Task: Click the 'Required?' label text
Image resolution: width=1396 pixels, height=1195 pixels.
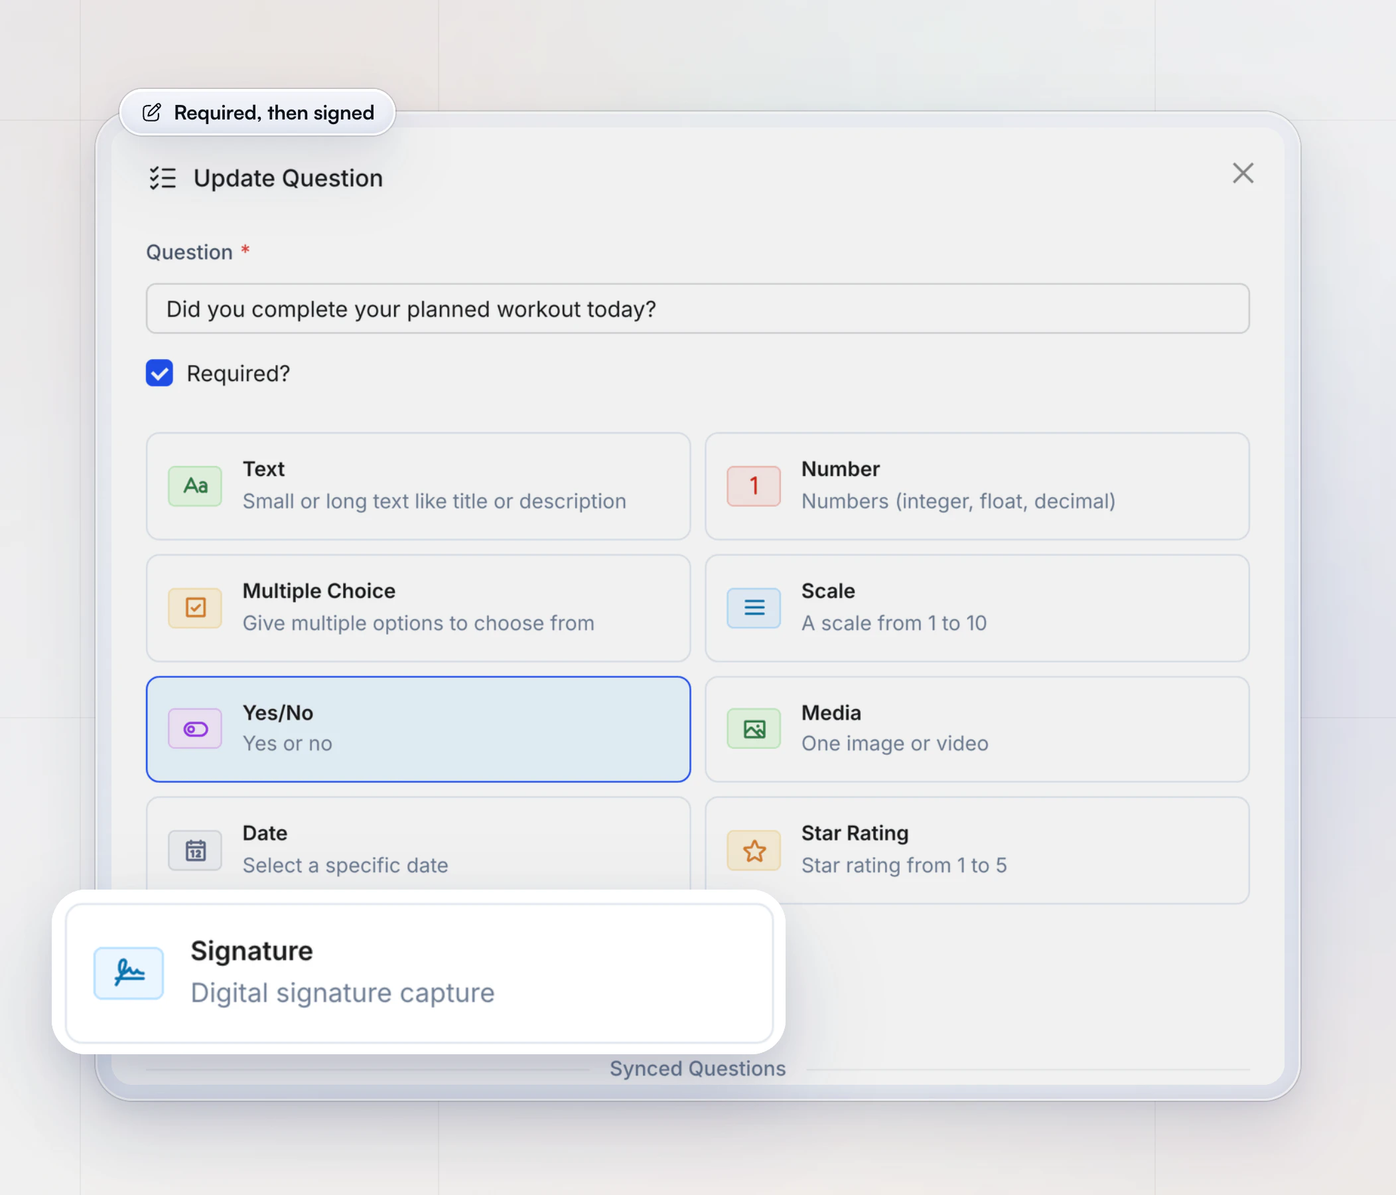Action: (x=238, y=373)
